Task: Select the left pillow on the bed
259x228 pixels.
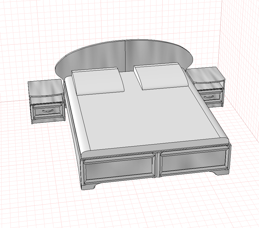Action: pyautogui.click(x=98, y=81)
